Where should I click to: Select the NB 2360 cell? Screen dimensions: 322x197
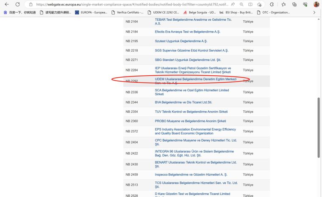[x=132, y=121]
